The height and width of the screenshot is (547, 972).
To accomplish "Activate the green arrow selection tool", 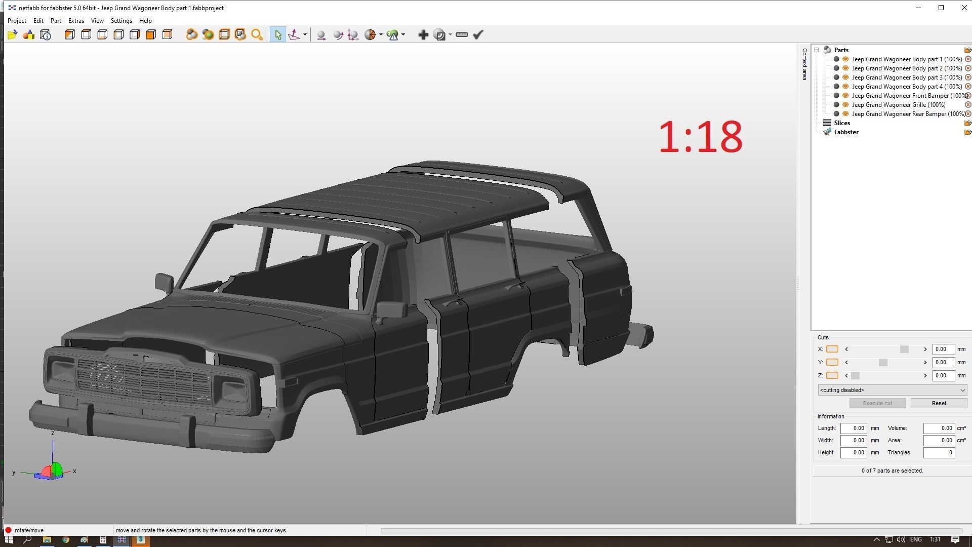I will (x=277, y=34).
